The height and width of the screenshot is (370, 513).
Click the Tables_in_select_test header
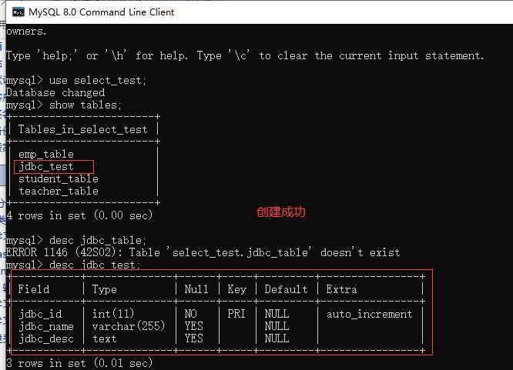pos(82,129)
